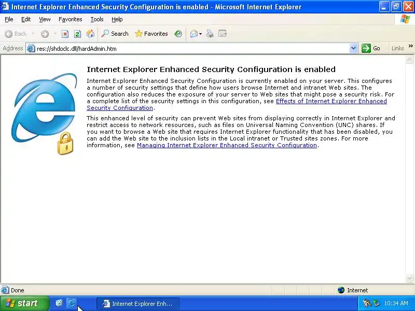Image resolution: width=415 pixels, height=311 pixels.
Task: Click the Done status bar icon
Action: click(x=5, y=290)
